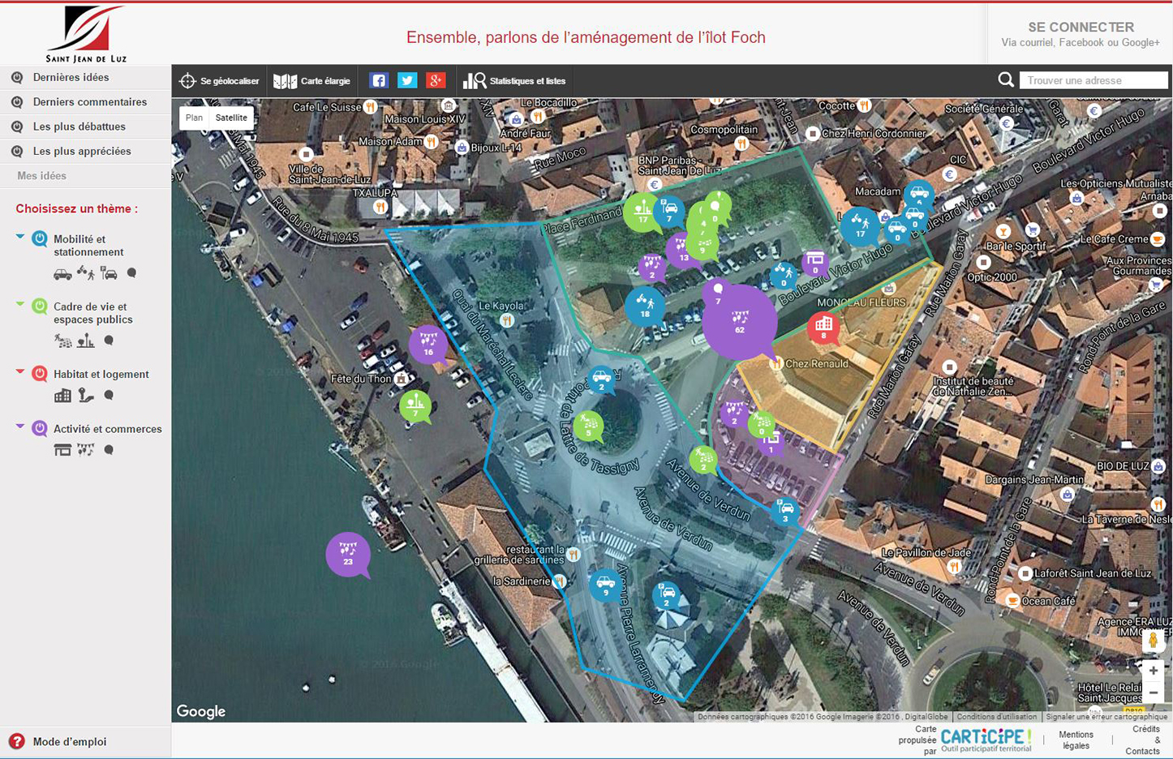Focus the Trouver une adresse field
The width and height of the screenshot is (1173, 759).
point(1093,80)
